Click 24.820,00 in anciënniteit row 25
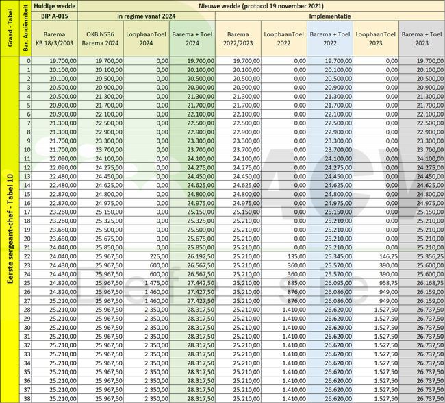This screenshot has width=445, height=403. click(x=55, y=283)
